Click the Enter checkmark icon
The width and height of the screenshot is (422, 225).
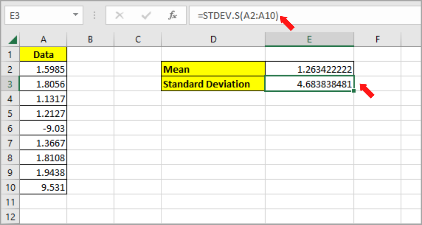[145, 15]
